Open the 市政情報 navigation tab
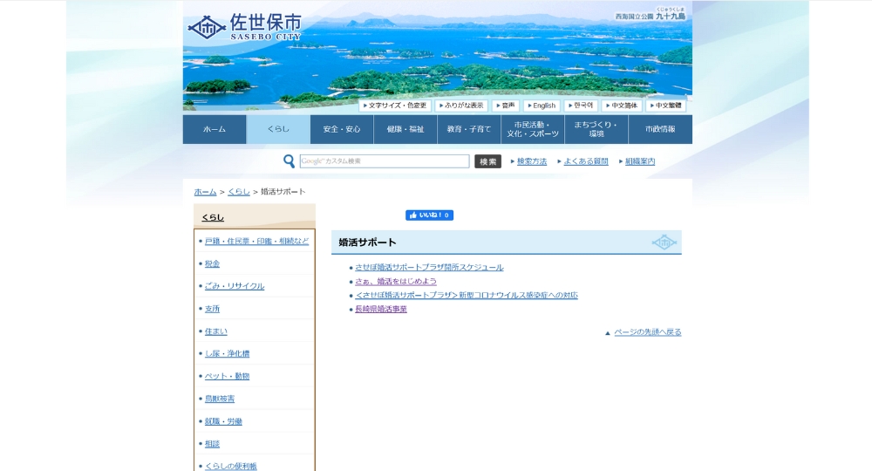872x471 pixels. 660,129
